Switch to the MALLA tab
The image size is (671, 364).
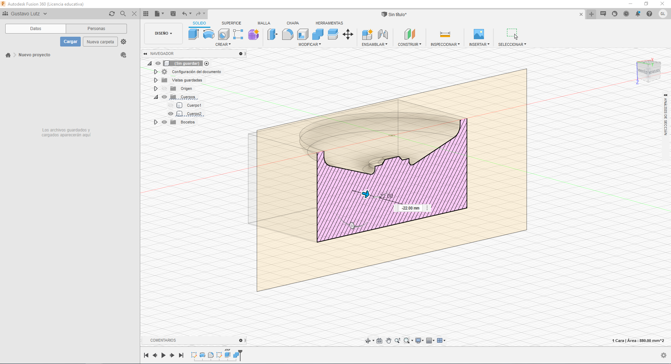pos(264,23)
